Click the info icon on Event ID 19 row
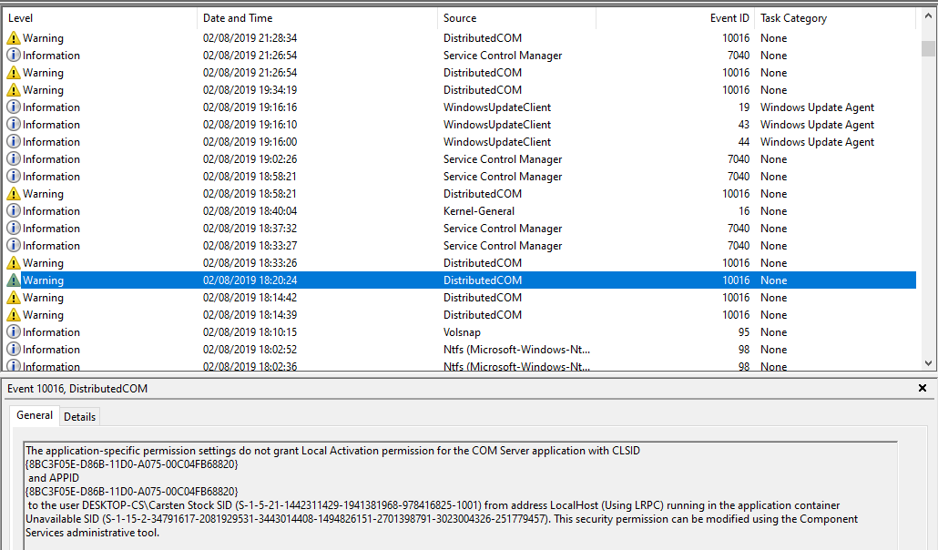 click(13, 107)
